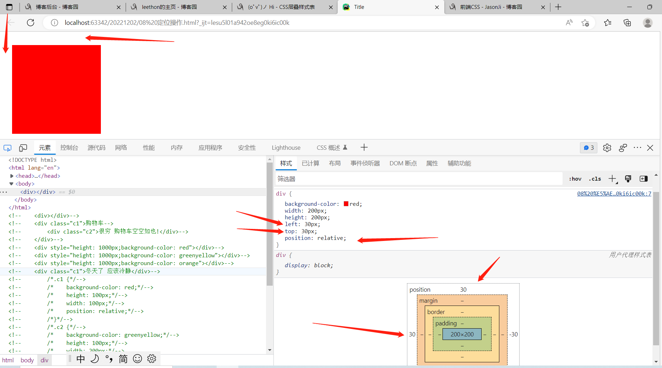Click the browser address bar URL
Image resolution: width=662 pixels, height=368 pixels.
[x=177, y=23]
